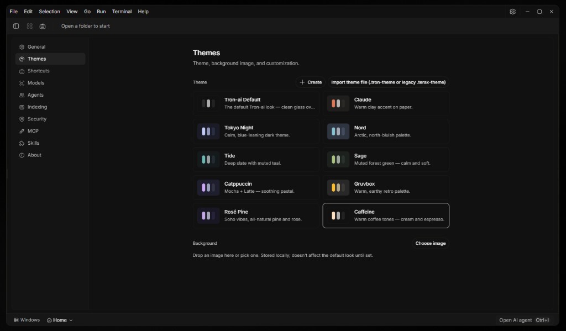
Task: Click the General gear icon in sidebar
Action: (x=22, y=47)
